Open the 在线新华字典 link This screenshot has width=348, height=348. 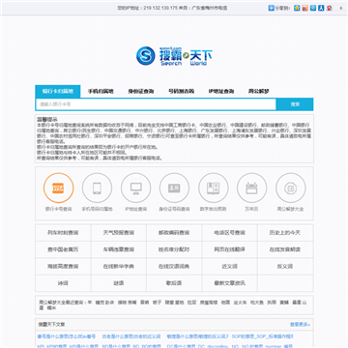point(119,267)
